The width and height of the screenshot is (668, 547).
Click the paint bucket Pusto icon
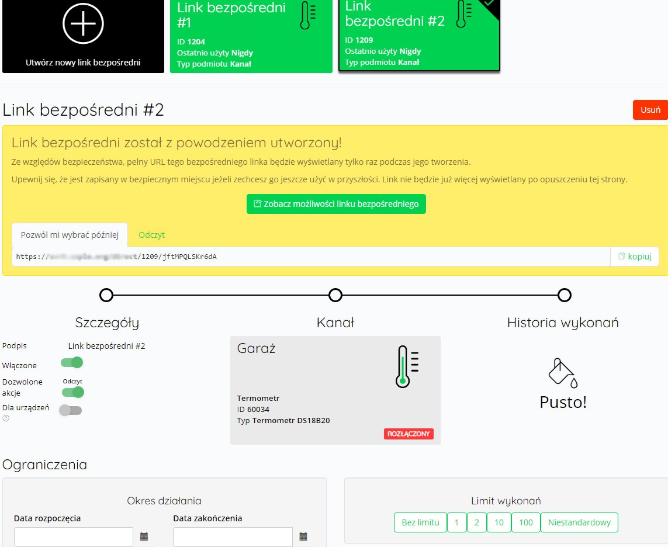[563, 373]
